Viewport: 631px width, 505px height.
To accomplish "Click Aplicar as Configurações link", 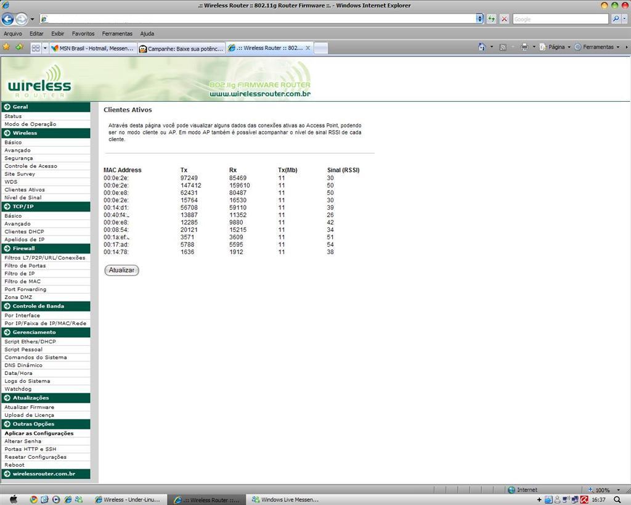I will click(x=39, y=433).
